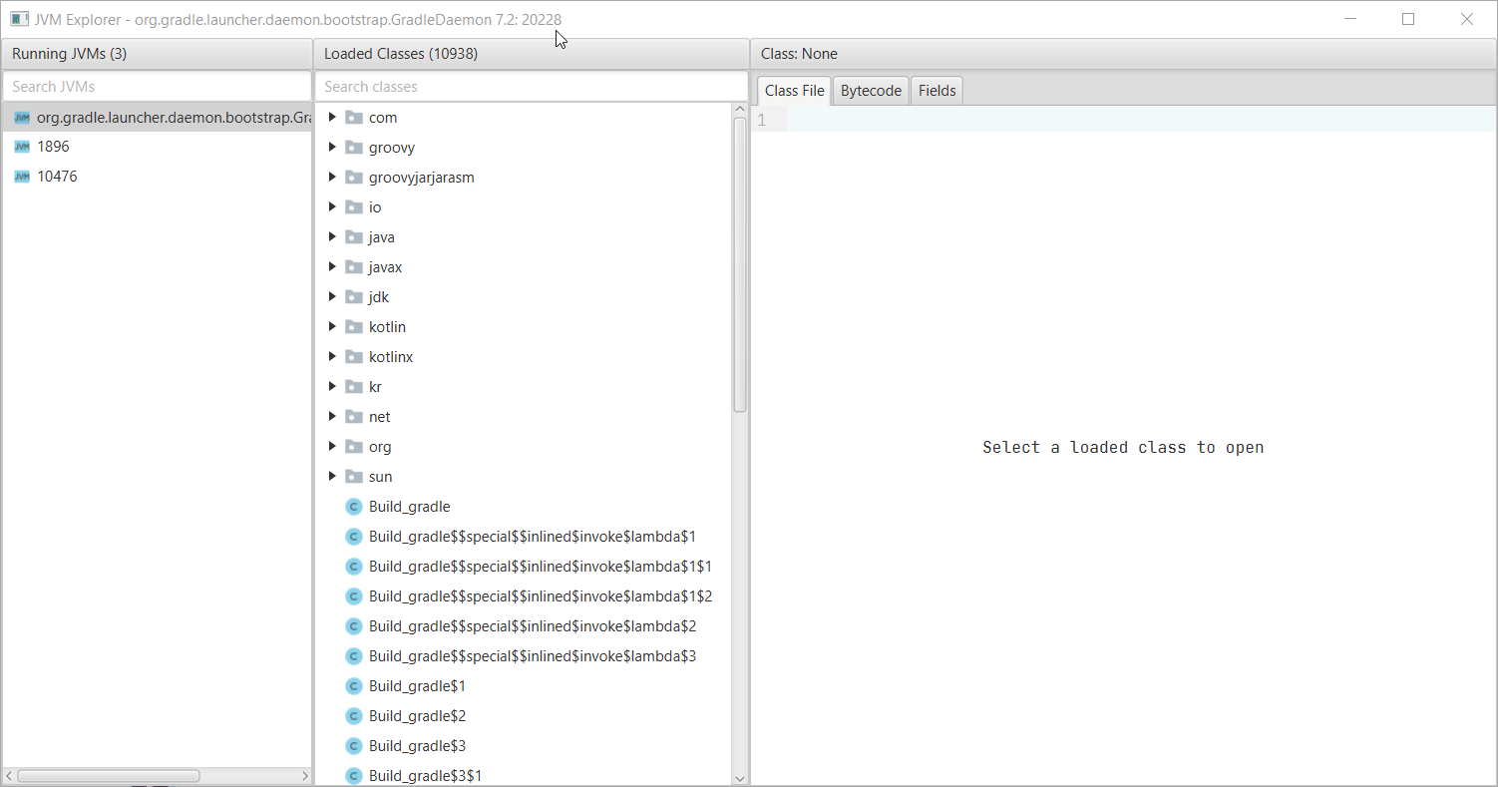The height and width of the screenshot is (787, 1498).
Task: Click the java package folder icon
Action: [353, 237]
